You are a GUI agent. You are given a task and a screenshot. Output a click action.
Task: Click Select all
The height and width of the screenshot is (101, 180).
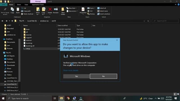(102, 8)
